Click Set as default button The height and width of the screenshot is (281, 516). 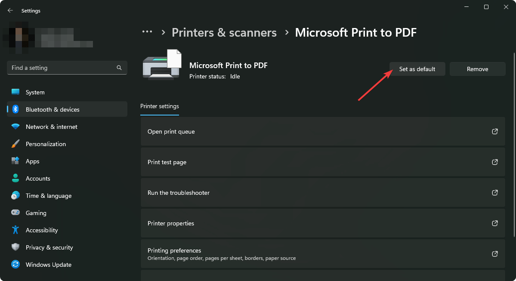(x=417, y=69)
